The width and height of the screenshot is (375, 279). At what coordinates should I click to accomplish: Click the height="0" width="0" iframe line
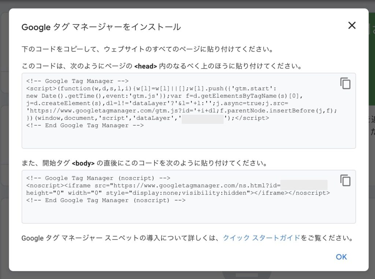178,193
